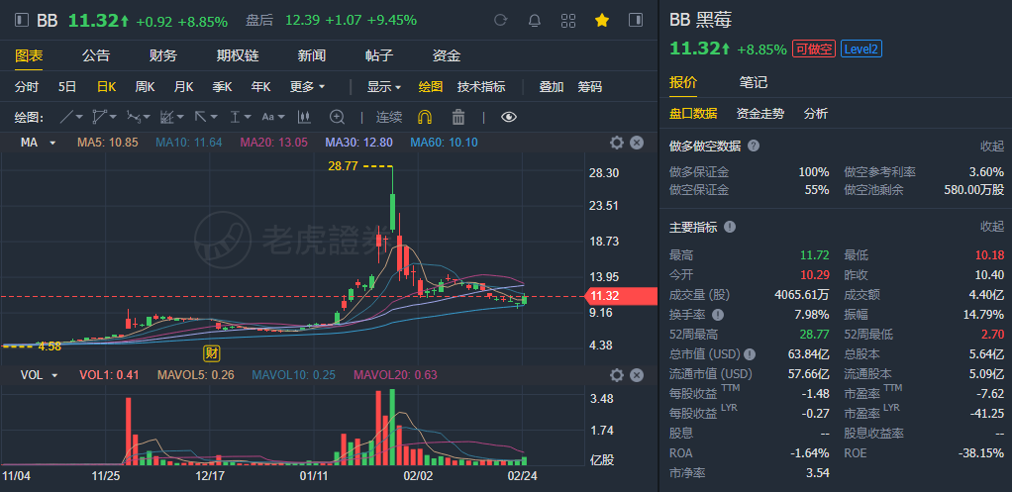
Task: Click info icon beside 换手率
Action: (x=718, y=315)
